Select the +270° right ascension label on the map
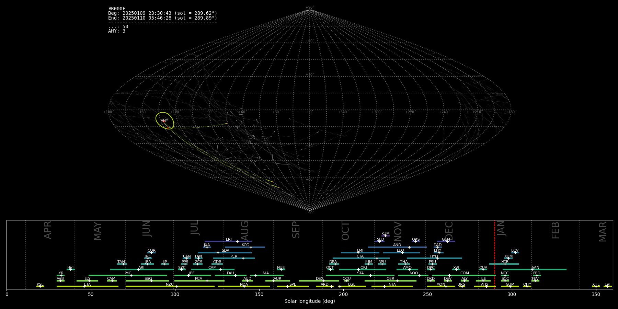This screenshot has height=309, width=618. [410, 112]
